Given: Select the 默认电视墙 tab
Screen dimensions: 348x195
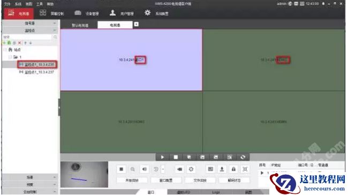Looking at the screenshot, I should click(80, 25).
